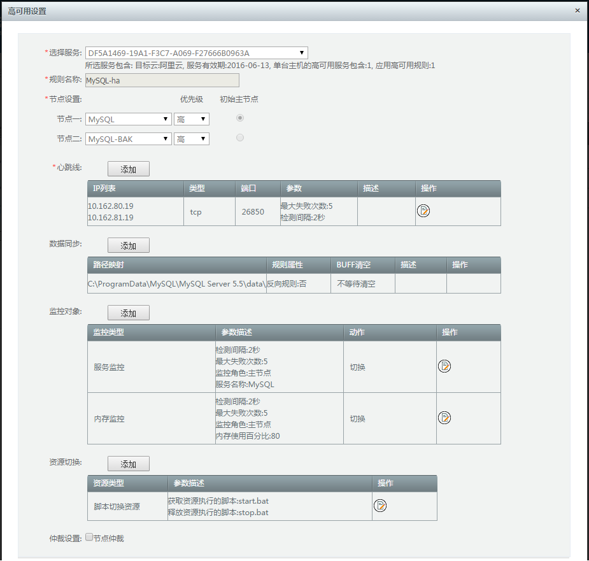Click the 最大失败次数:5 heartbeat parameter
This screenshot has width=589, height=561.
click(306, 206)
